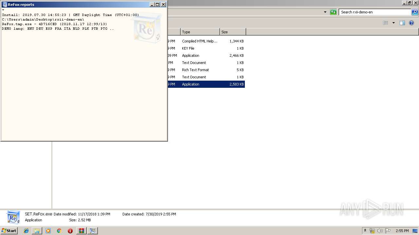419x235 pixels.
Task: Sort files by the Type column
Action: tap(200, 32)
